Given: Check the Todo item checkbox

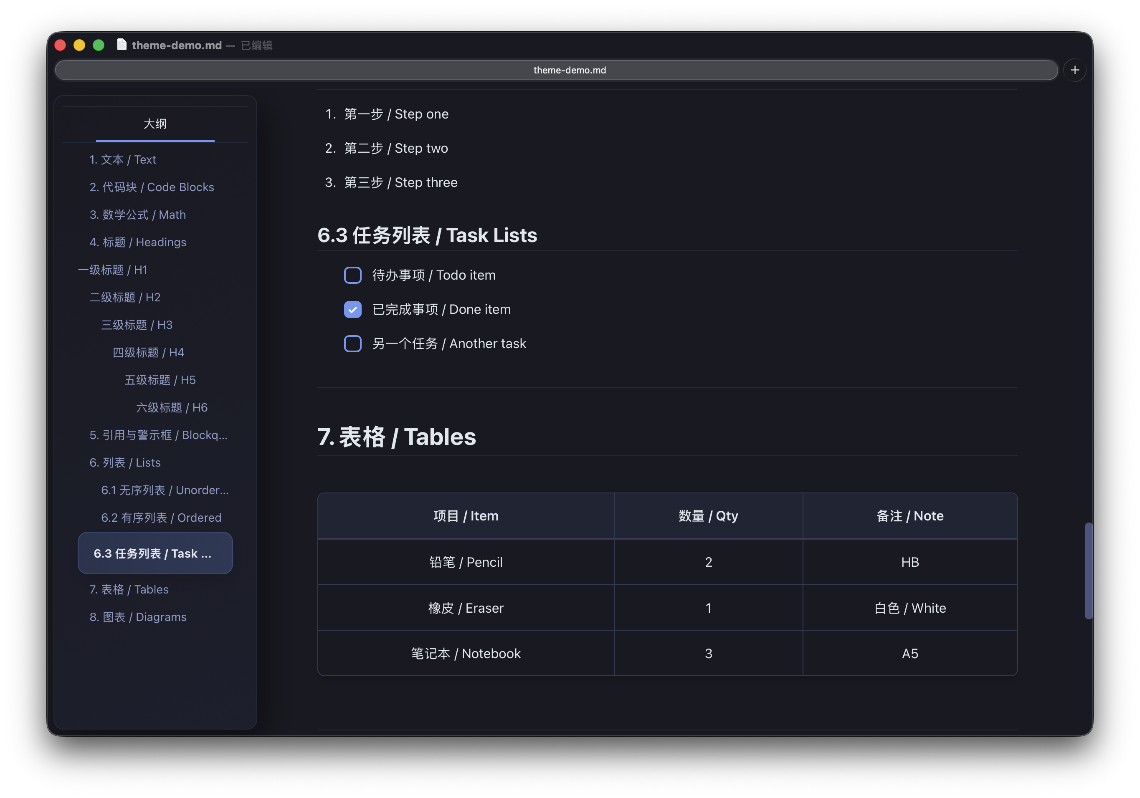Looking at the screenshot, I should tap(352, 275).
